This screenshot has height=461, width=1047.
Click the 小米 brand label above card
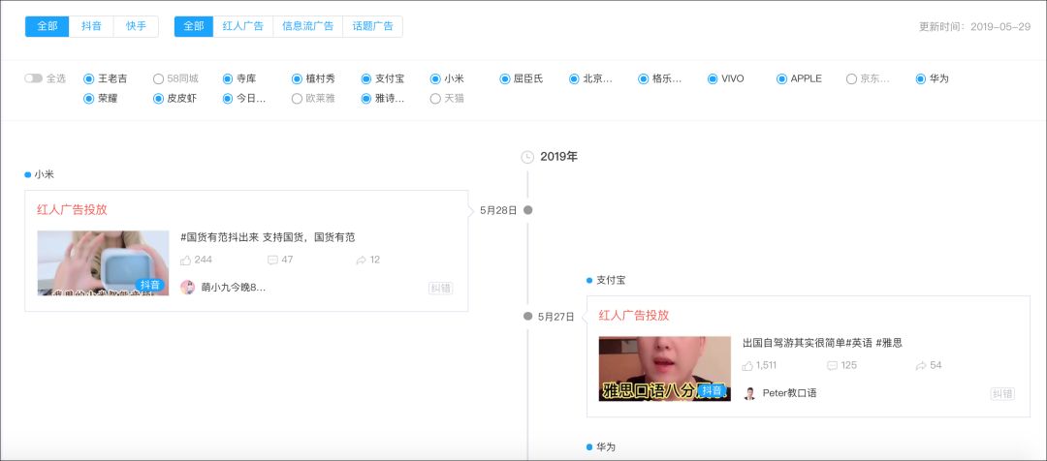click(44, 174)
